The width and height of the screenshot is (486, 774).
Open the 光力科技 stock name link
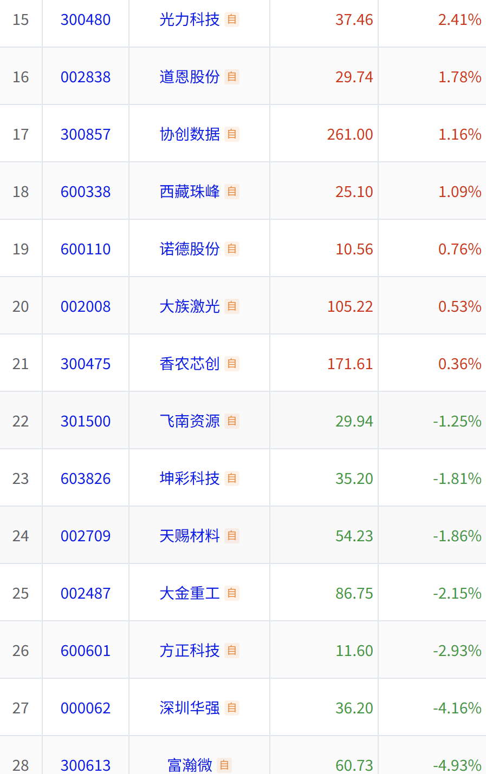point(190,19)
